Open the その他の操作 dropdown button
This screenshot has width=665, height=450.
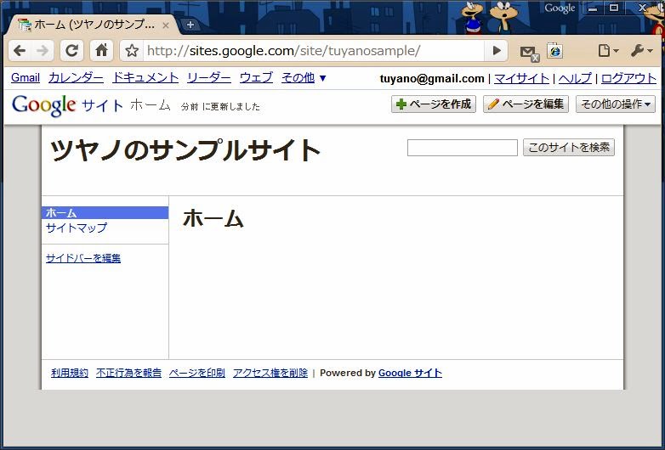pos(617,104)
